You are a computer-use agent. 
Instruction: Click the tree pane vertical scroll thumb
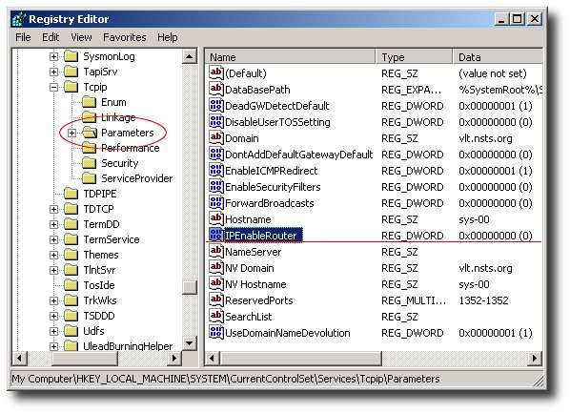190,287
